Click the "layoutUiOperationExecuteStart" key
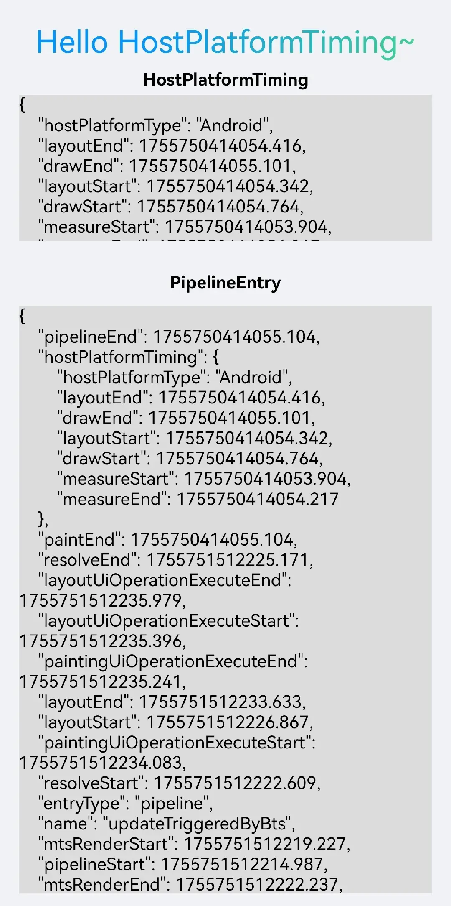The image size is (451, 906). [x=168, y=621]
